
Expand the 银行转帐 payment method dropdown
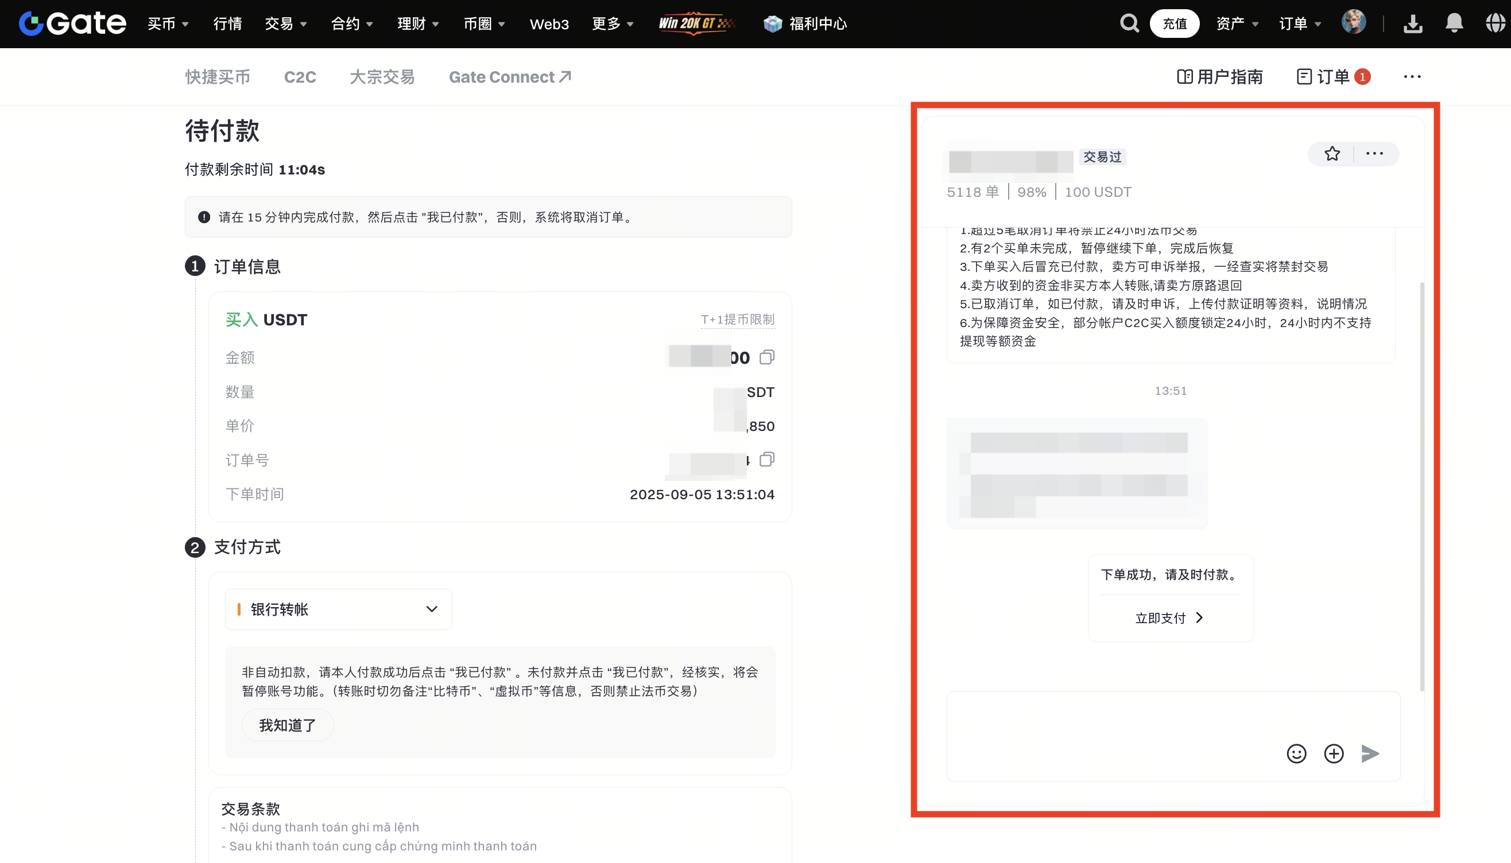[x=338, y=609]
